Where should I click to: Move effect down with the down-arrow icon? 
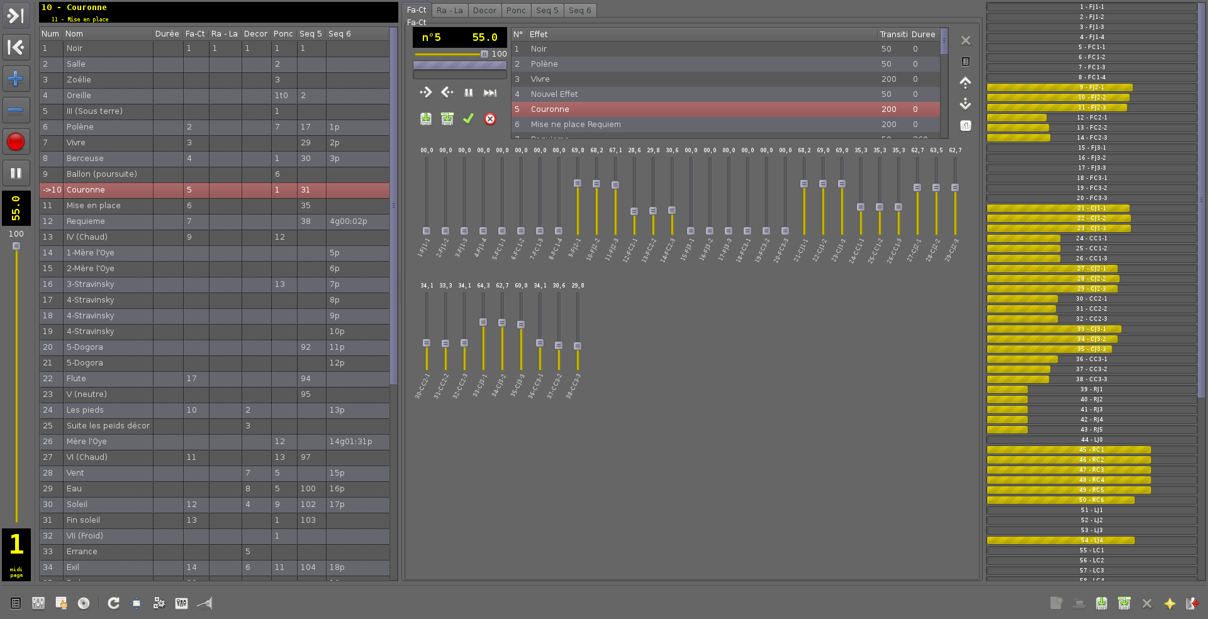coord(965,104)
